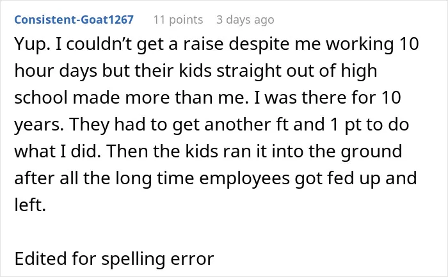Screen dimensions: 448x277
Task: Click the 11 points score label
Action: point(179,20)
